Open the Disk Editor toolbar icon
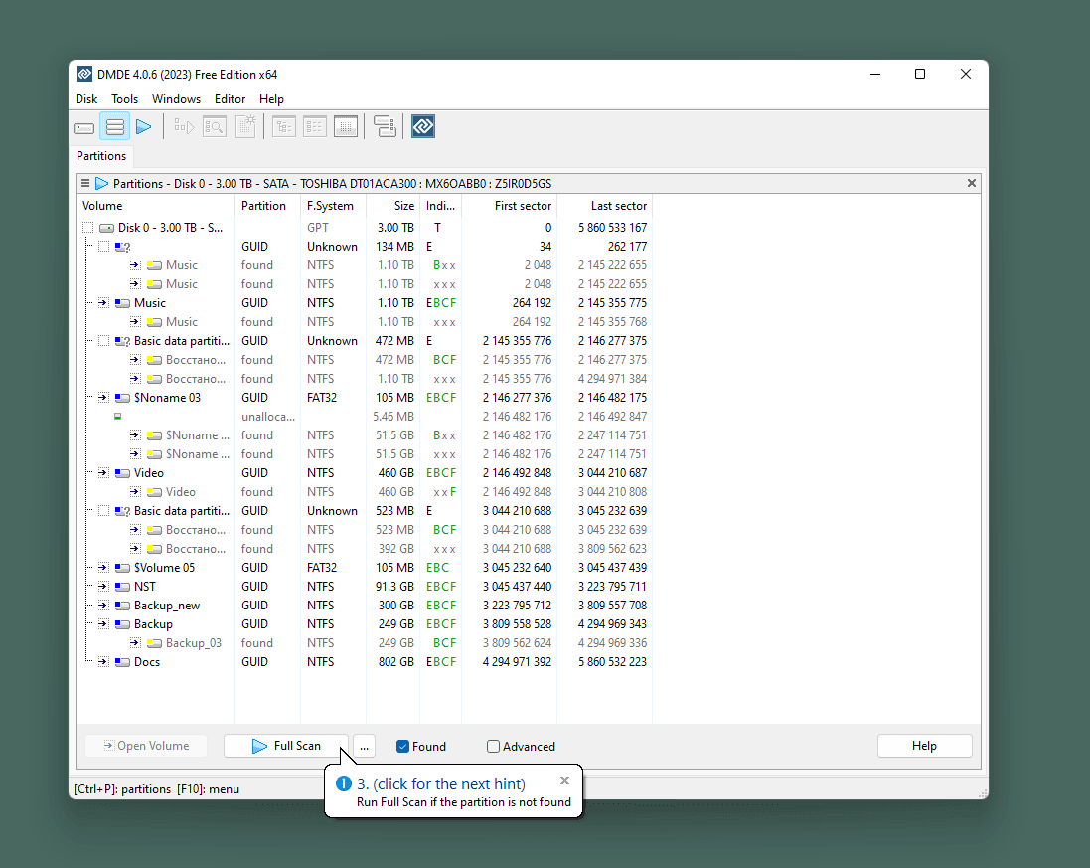This screenshot has width=1090, height=868. [346, 126]
